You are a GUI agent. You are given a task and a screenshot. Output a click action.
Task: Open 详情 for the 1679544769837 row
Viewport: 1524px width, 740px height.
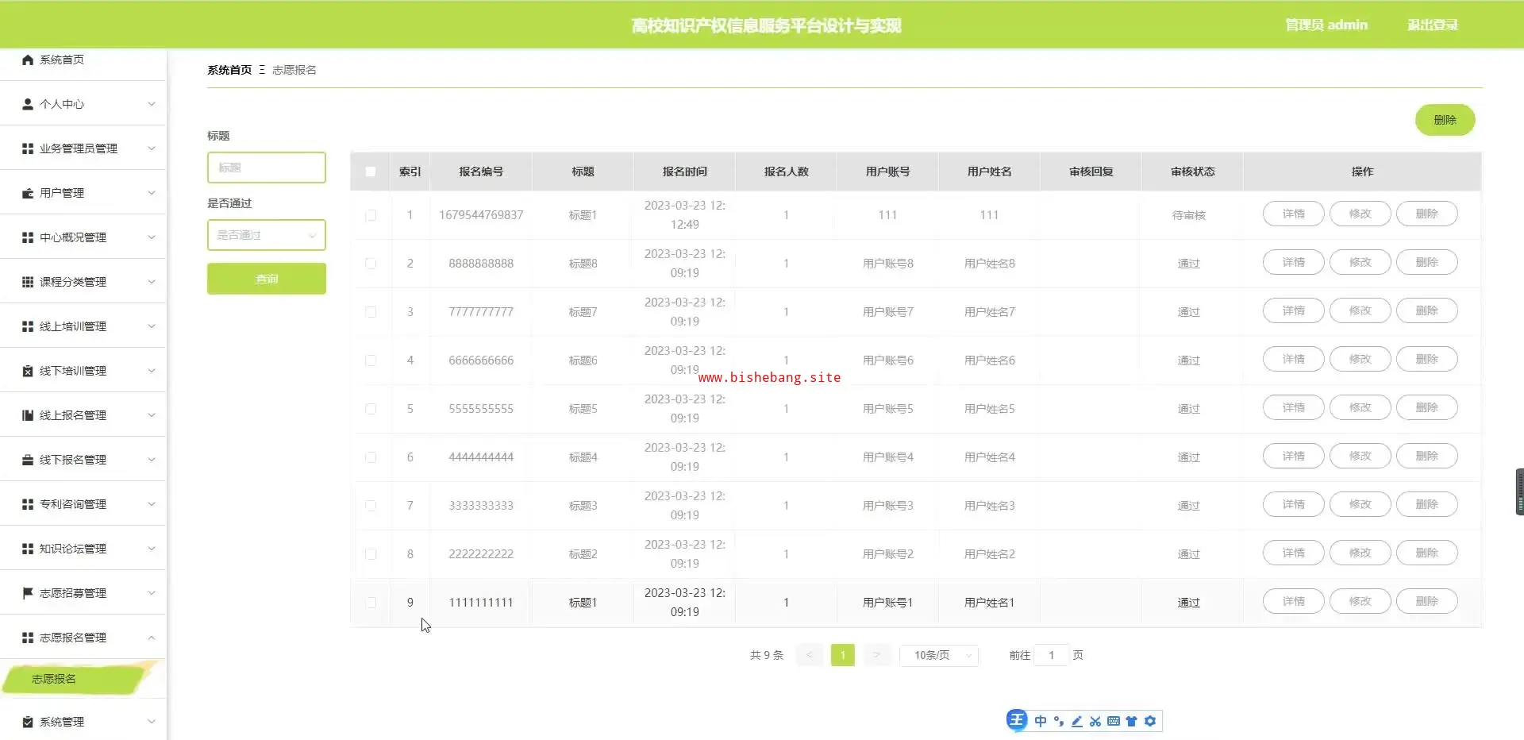tap(1294, 214)
